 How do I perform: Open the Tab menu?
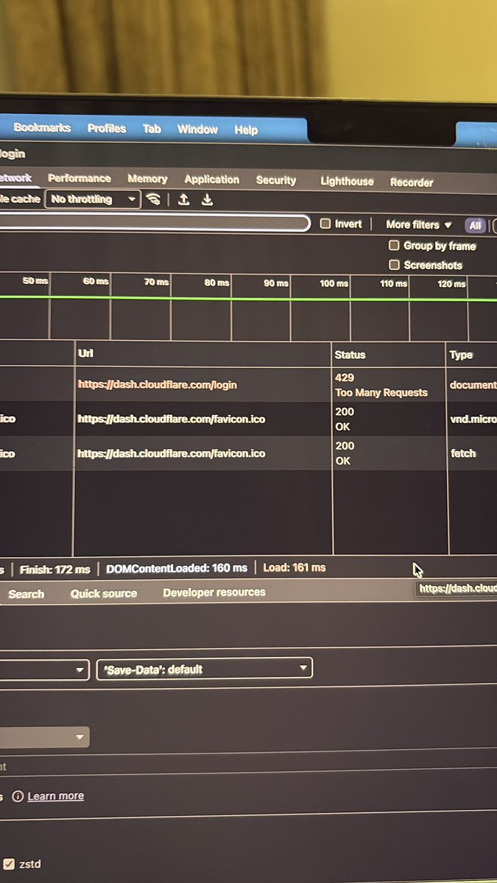[152, 129]
